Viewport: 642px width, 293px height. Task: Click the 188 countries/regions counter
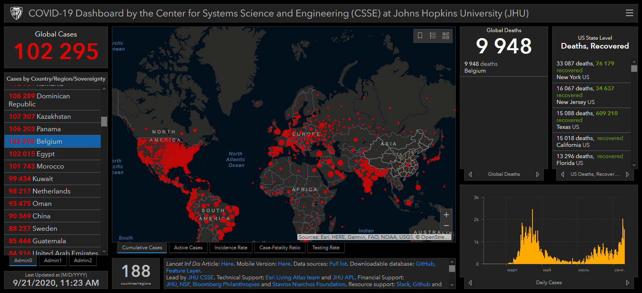(136, 274)
